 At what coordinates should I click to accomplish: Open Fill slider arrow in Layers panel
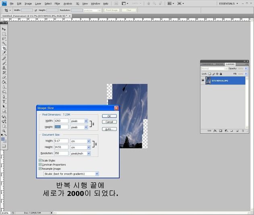point(246,74)
